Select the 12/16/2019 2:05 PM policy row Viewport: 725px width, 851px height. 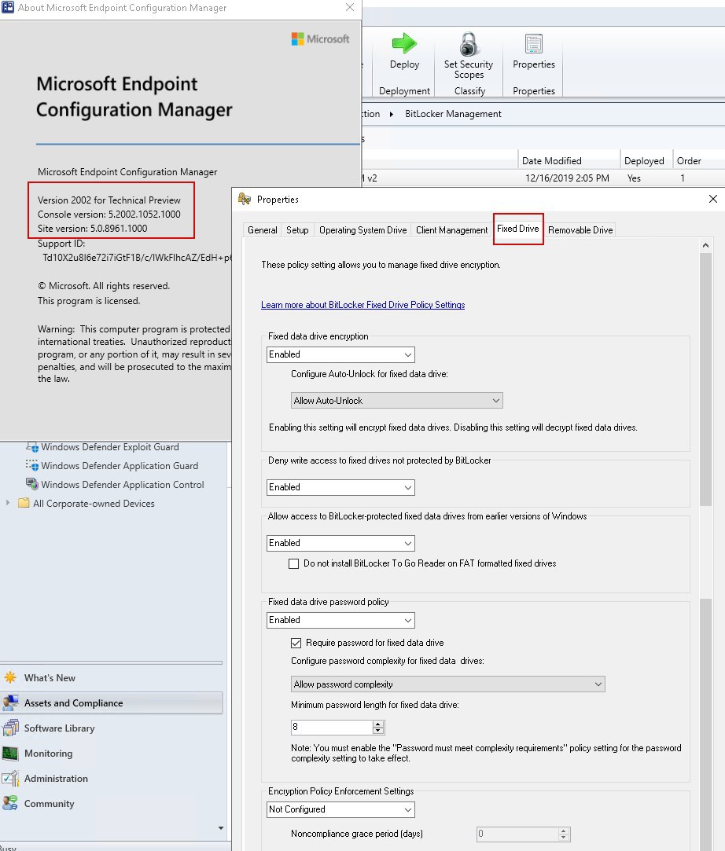tap(543, 178)
